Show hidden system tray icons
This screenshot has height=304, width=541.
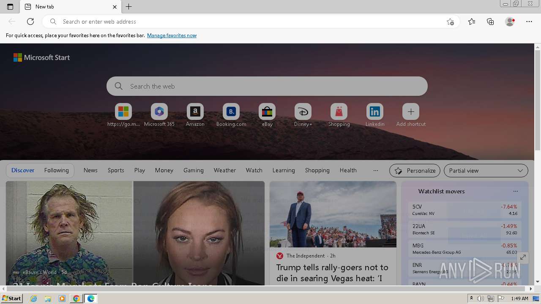[x=471, y=299]
